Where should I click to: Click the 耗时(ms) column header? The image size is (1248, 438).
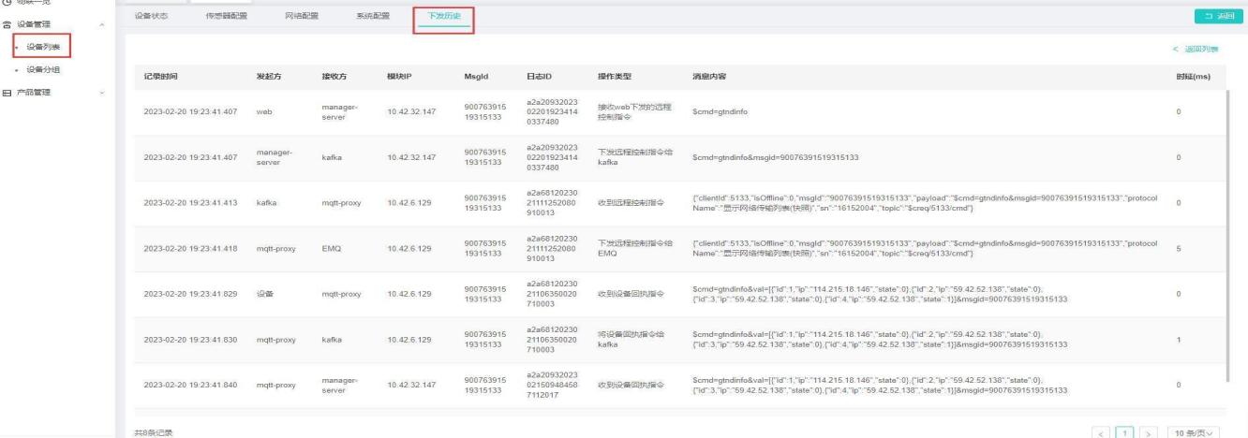(1193, 76)
